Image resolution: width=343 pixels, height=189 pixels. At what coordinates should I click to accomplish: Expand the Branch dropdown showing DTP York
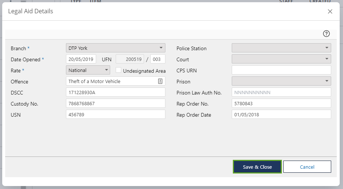(x=115, y=48)
